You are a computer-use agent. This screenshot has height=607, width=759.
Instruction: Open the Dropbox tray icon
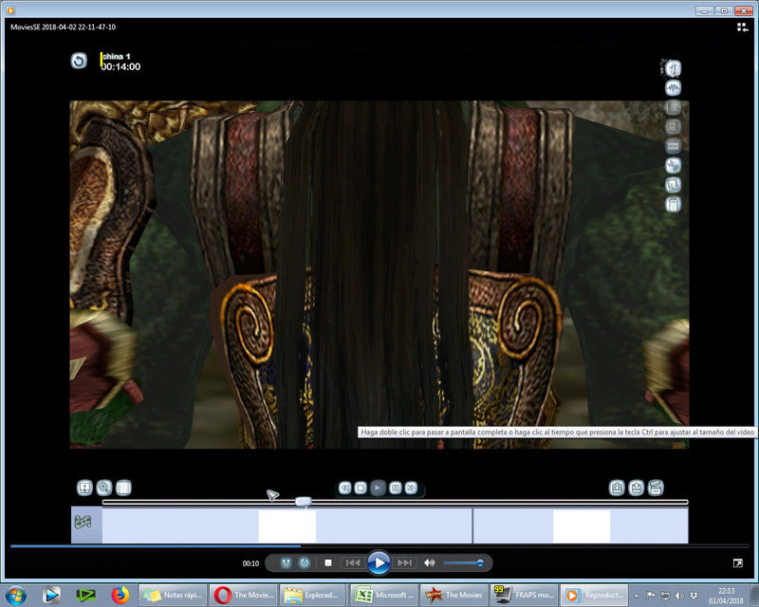pyautogui.click(x=694, y=596)
